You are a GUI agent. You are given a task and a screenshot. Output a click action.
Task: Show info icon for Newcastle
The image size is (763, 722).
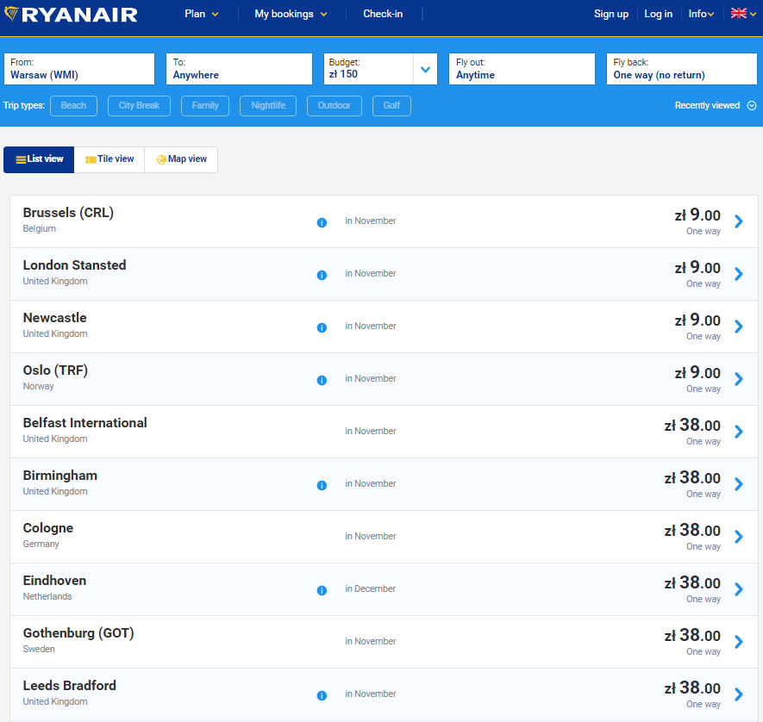(x=322, y=327)
